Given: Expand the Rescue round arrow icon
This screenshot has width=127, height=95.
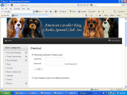Looking at the screenshot, I should [26, 83].
